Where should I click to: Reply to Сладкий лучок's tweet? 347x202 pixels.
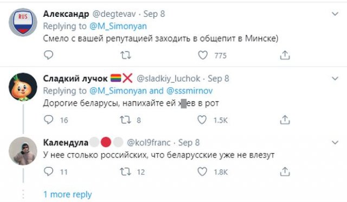48,120
